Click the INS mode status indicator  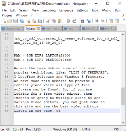[x=116, y=129]
